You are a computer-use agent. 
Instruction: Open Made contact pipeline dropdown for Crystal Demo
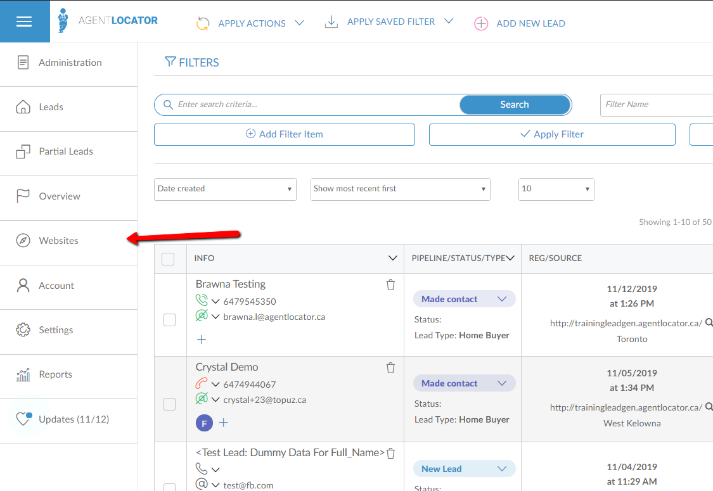coord(465,383)
